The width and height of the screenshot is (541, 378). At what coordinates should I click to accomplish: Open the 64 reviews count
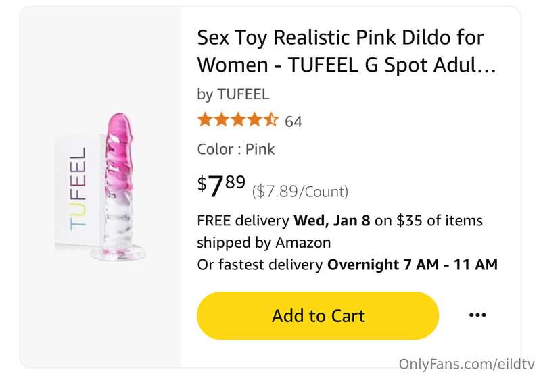(x=293, y=122)
